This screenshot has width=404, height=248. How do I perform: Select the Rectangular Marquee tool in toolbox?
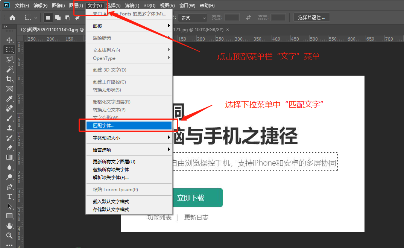pos(9,50)
